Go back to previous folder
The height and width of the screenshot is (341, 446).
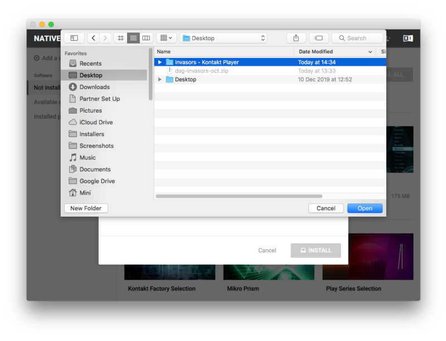click(x=93, y=38)
